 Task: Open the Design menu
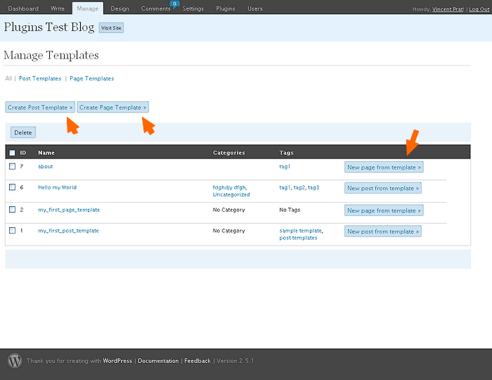120,8
